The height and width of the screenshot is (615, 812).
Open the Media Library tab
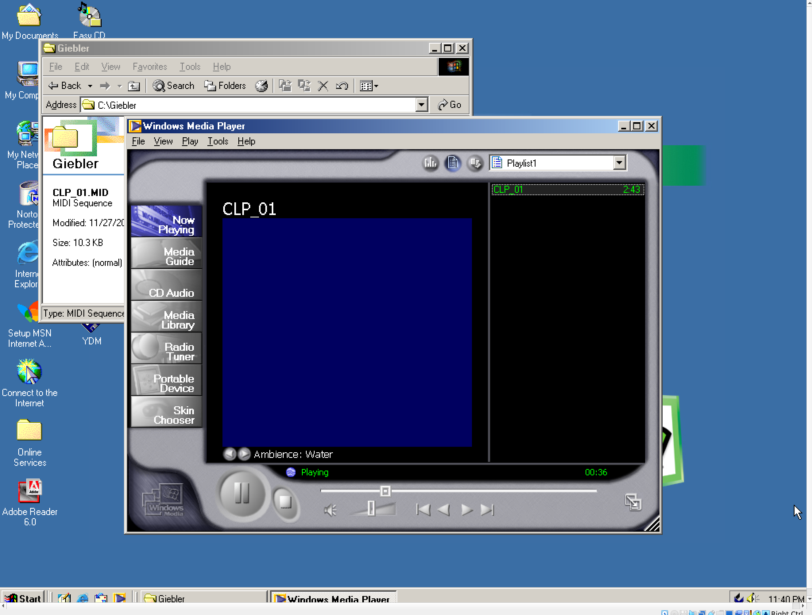point(166,316)
